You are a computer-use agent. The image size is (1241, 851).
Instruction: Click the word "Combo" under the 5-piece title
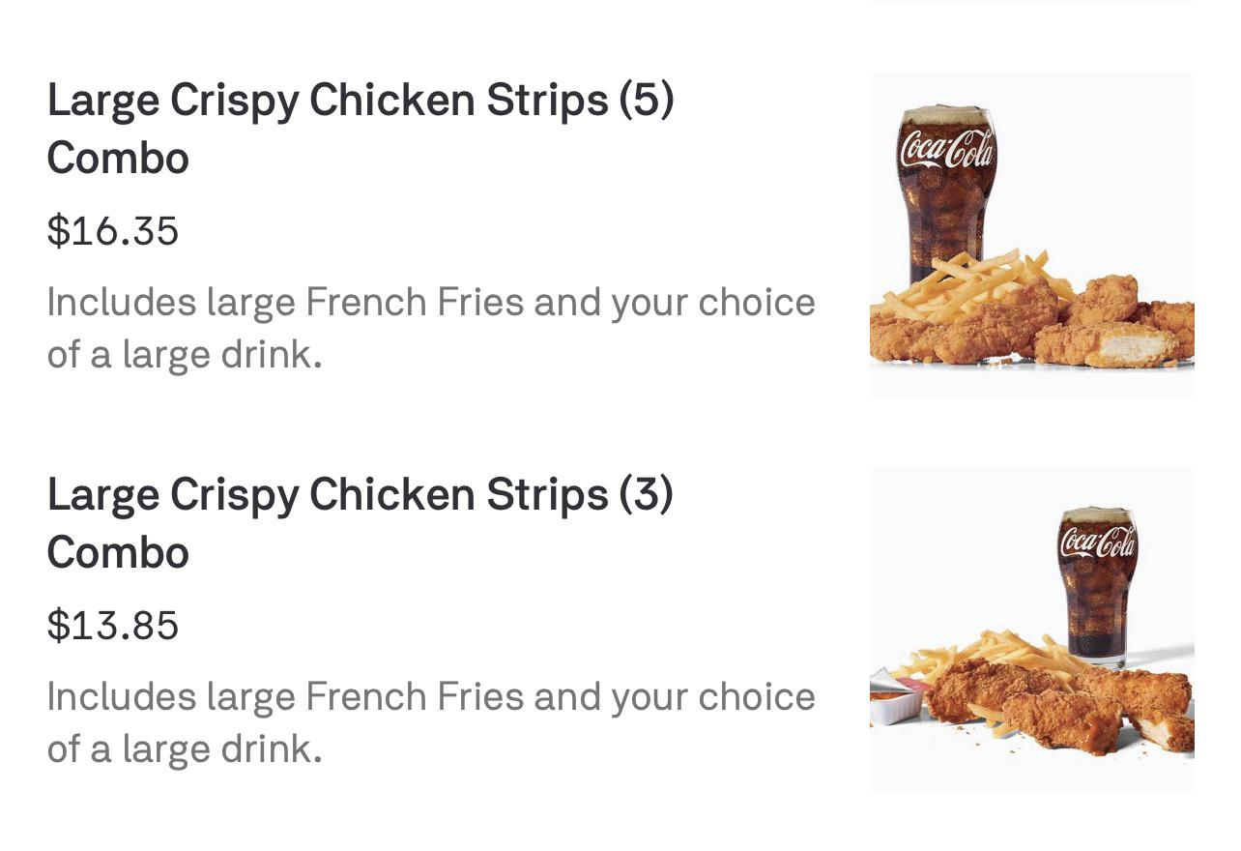[x=118, y=159]
